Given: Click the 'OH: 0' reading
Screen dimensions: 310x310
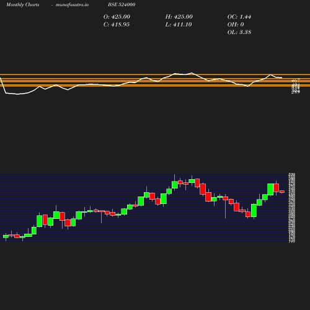Looking at the screenshot, I should pos(236,25).
